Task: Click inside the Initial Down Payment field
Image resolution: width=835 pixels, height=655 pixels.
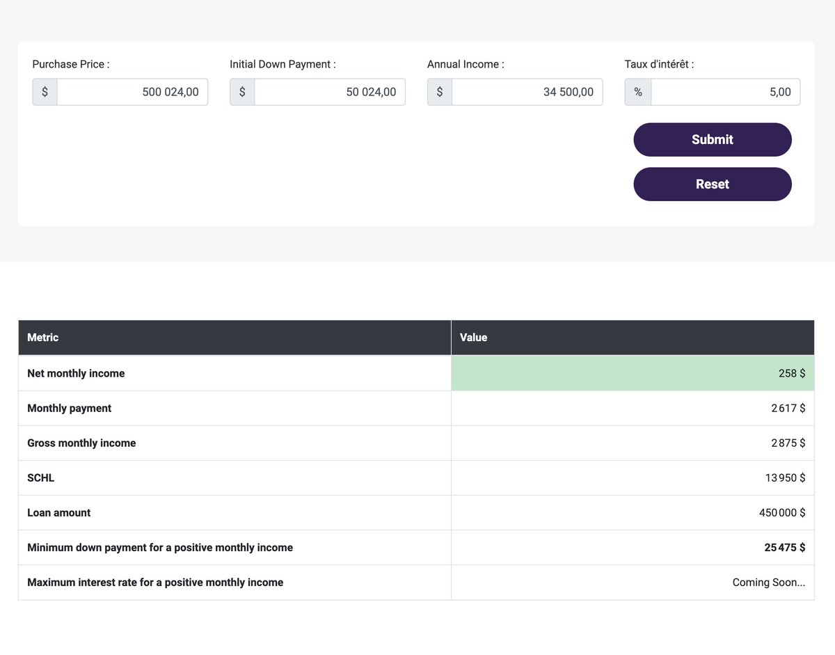Action: pos(331,91)
